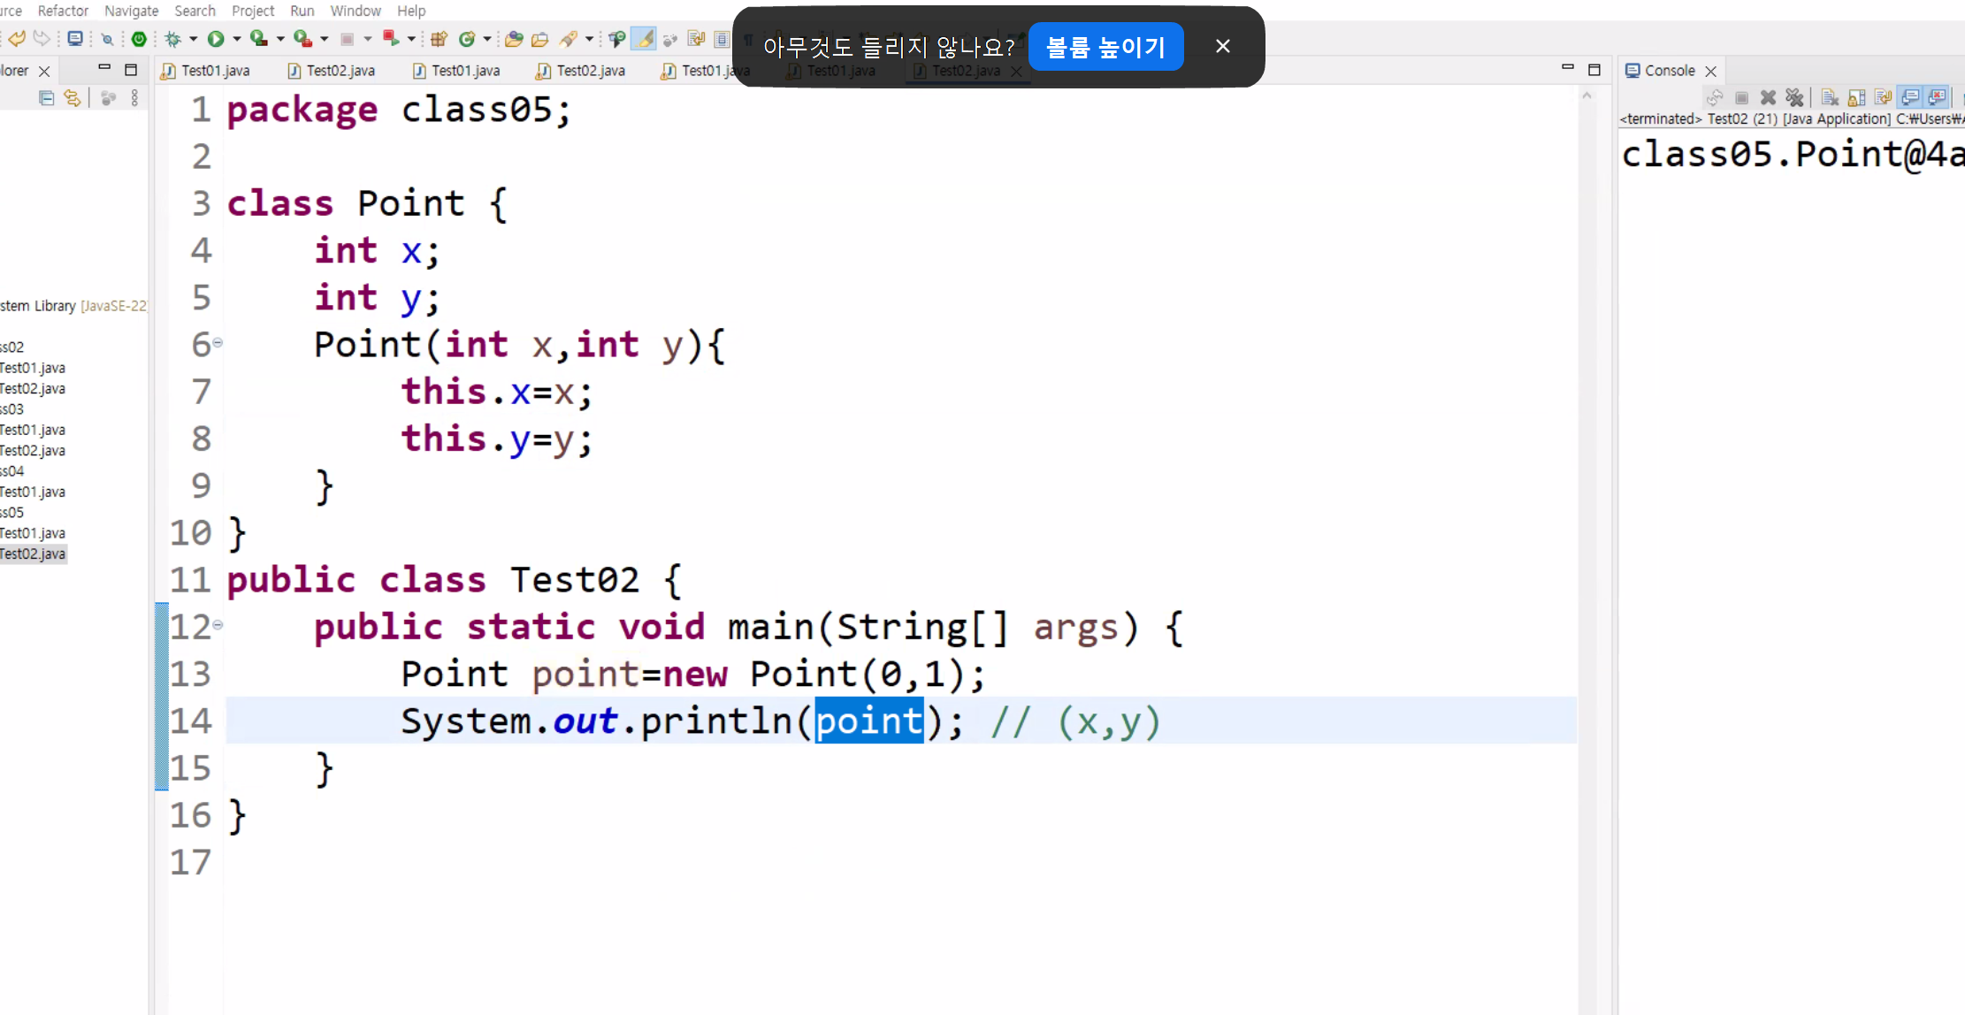The height and width of the screenshot is (1015, 1965).
Task: Open the Debug button dropdown arrow
Action: [194, 39]
